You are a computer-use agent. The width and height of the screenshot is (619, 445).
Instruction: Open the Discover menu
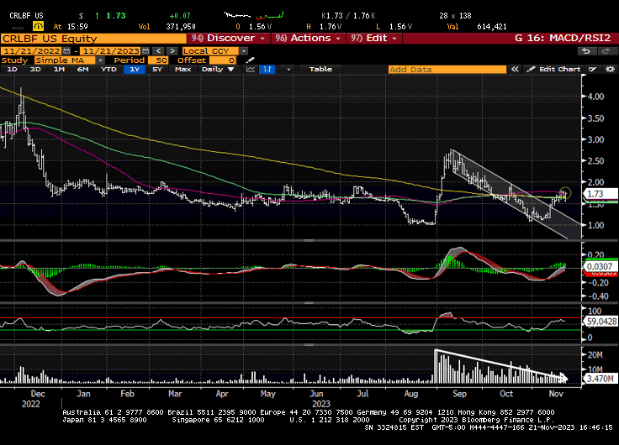click(228, 39)
